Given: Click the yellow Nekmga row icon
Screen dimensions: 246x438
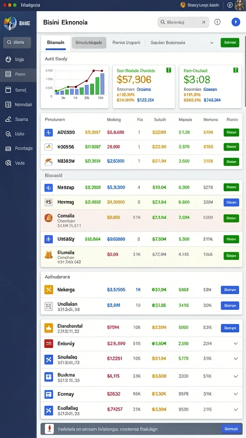Looking at the screenshot, I should point(49,290).
